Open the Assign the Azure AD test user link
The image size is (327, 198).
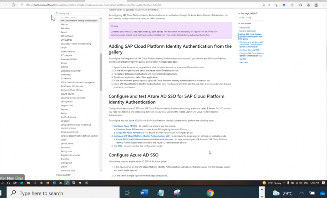130,133
